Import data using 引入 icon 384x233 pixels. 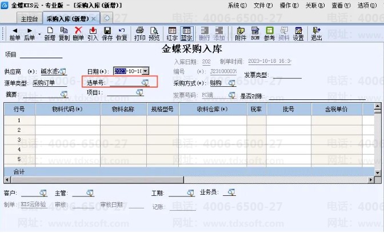(x=93, y=34)
